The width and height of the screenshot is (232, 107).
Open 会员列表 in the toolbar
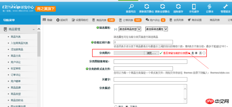point(177,20)
